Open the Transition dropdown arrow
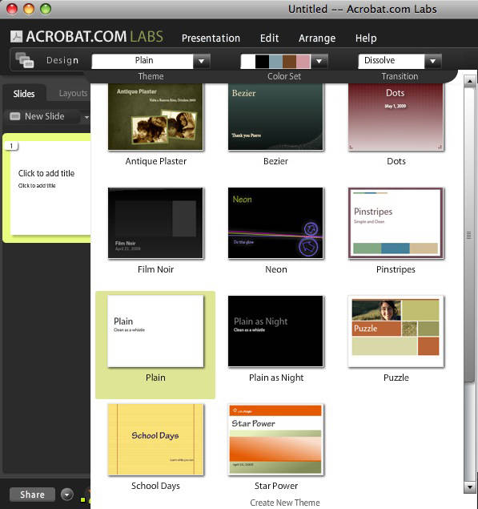 tap(432, 61)
